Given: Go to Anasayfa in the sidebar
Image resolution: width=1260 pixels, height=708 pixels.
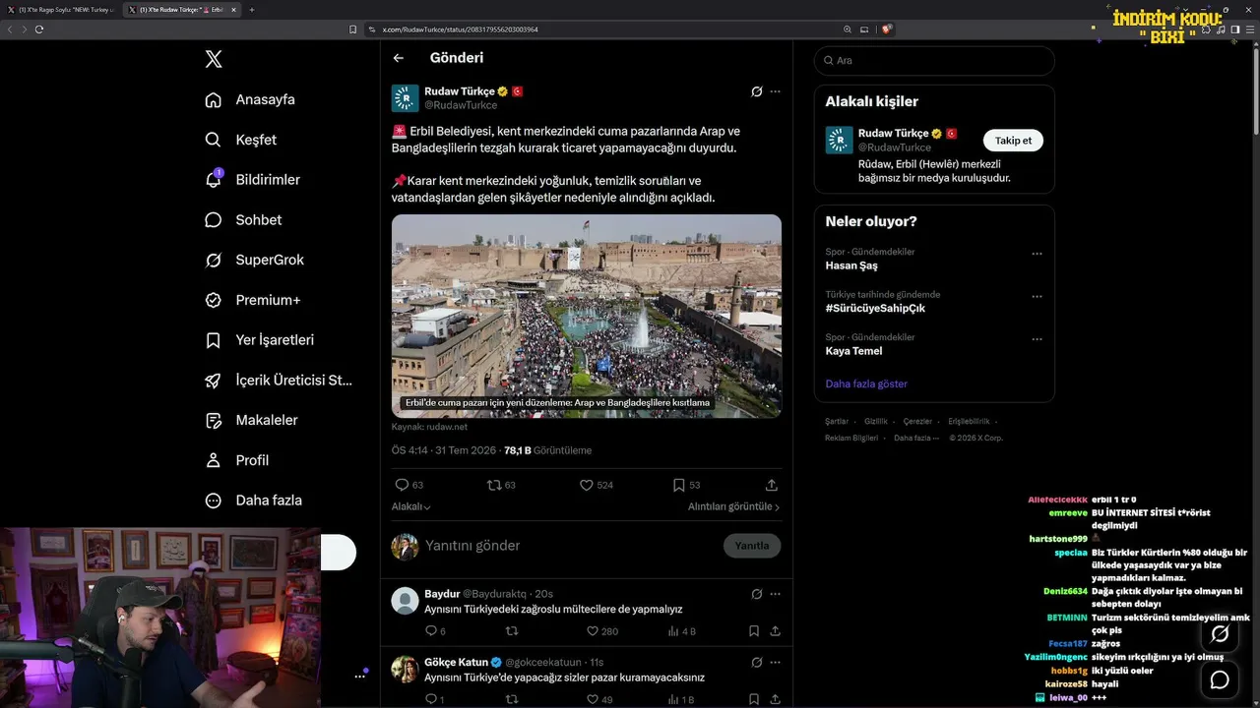Looking at the screenshot, I should [x=250, y=99].
